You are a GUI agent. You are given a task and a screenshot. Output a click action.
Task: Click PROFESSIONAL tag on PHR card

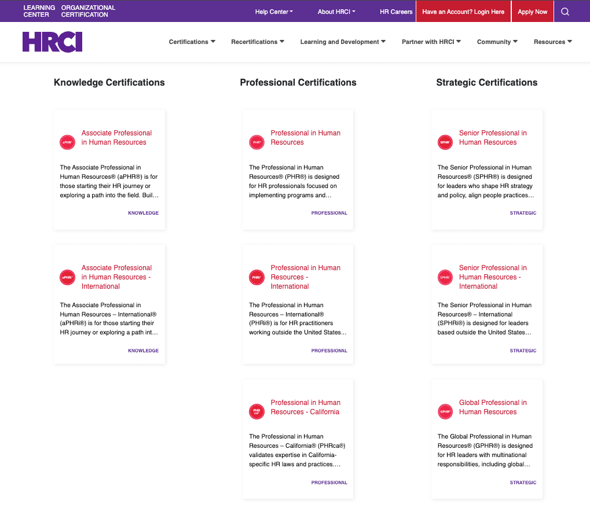pos(329,213)
